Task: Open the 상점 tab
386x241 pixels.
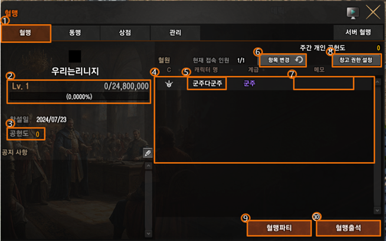Action: coord(125,32)
